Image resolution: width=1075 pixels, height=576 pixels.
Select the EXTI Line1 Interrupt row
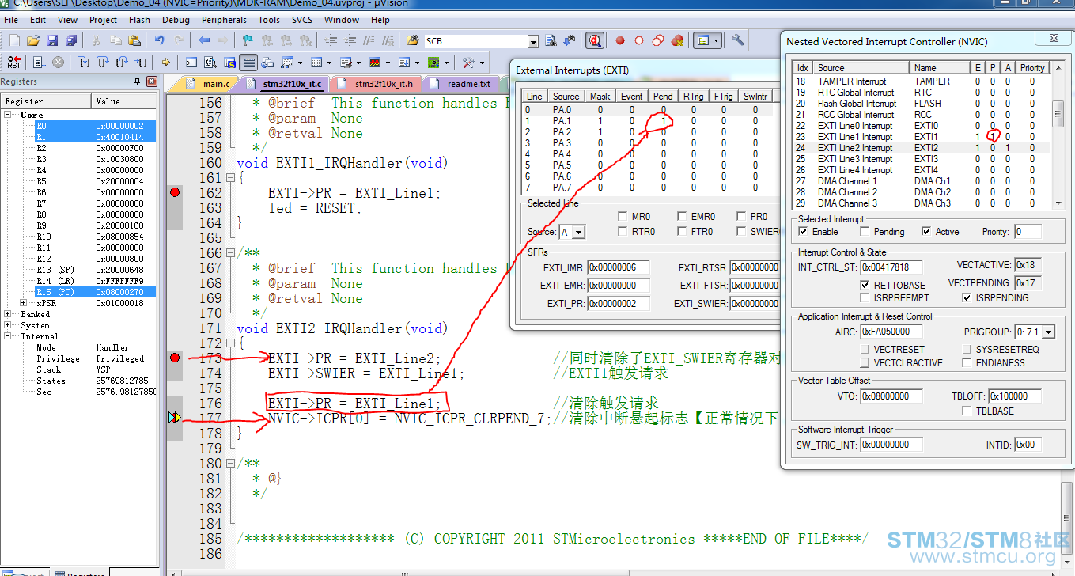[x=922, y=137]
